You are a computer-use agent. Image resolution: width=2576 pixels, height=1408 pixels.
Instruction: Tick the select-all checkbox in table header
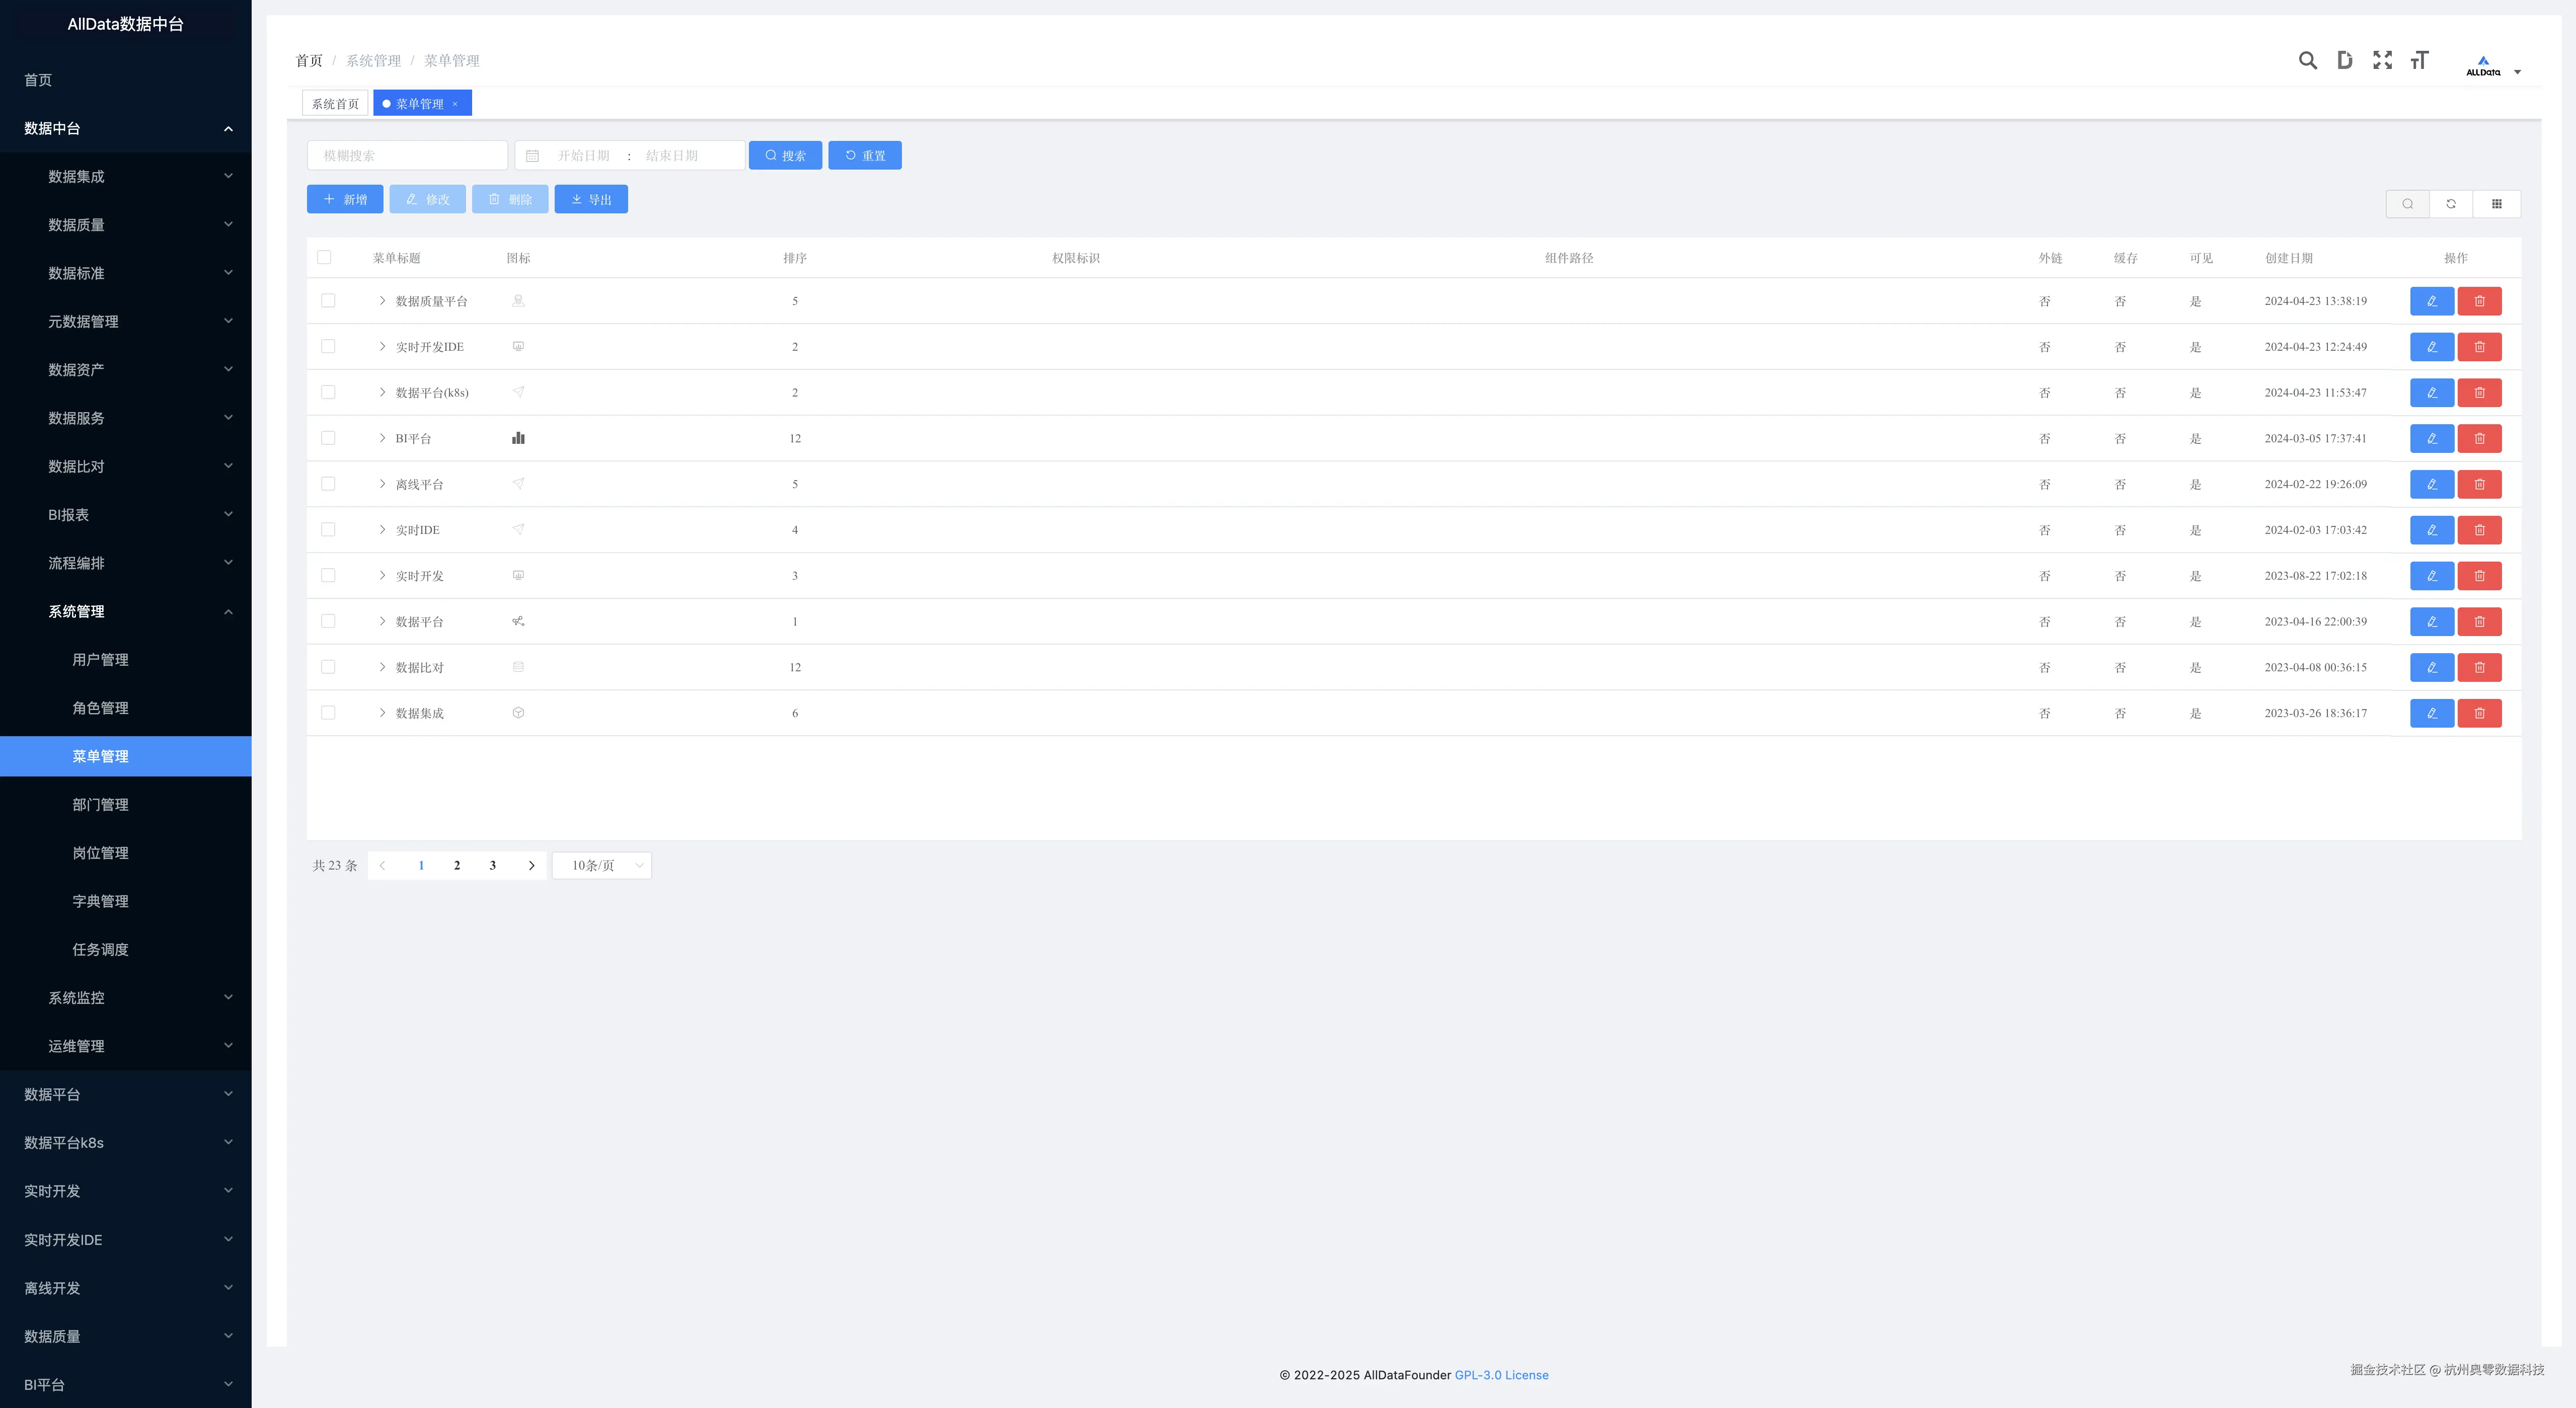click(x=324, y=258)
